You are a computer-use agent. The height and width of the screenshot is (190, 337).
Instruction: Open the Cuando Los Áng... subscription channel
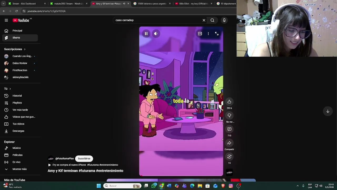20,56
